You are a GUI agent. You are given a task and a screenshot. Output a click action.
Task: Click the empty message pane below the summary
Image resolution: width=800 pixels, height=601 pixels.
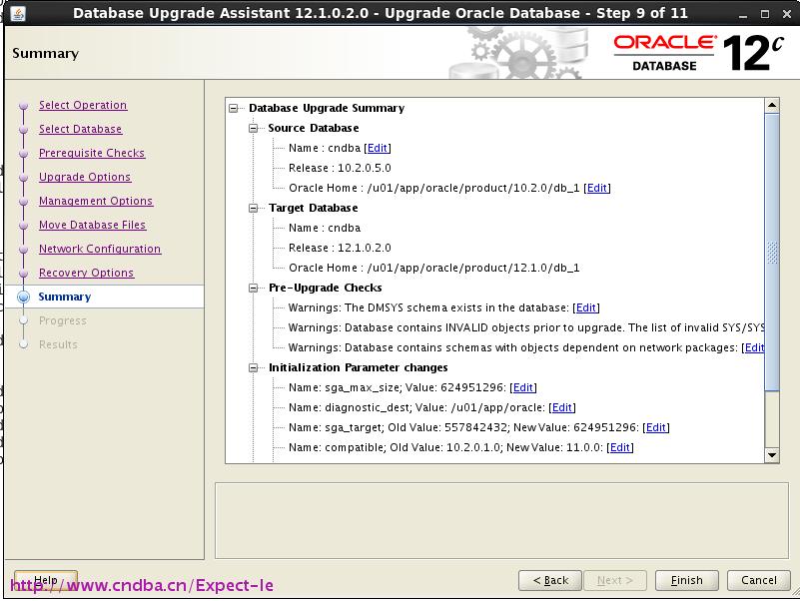click(501, 520)
